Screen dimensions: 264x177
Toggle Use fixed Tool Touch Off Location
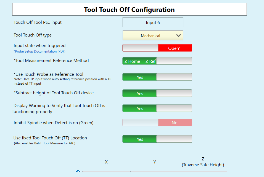(157, 139)
